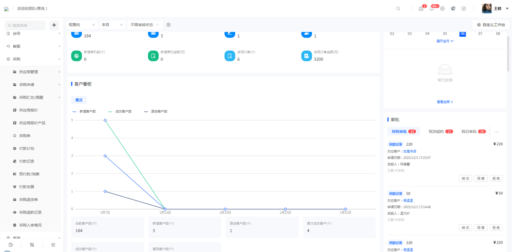The image size is (512, 252).
Task: Open the notification bell showing 99+
Action: (x=432, y=8)
